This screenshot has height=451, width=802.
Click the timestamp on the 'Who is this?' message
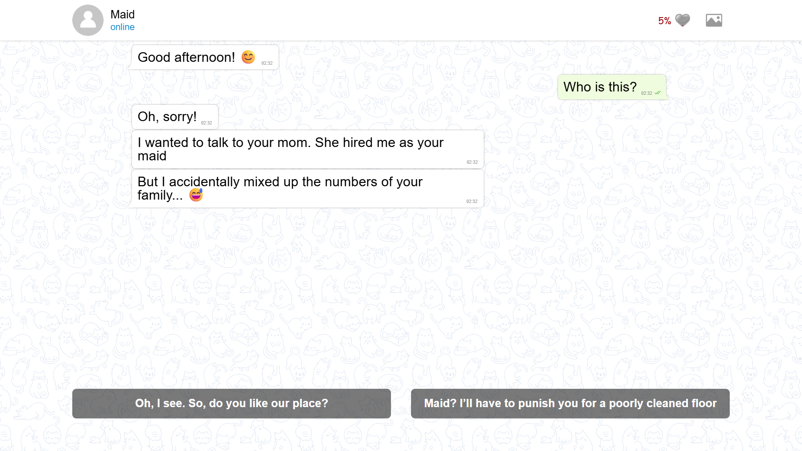coord(647,94)
